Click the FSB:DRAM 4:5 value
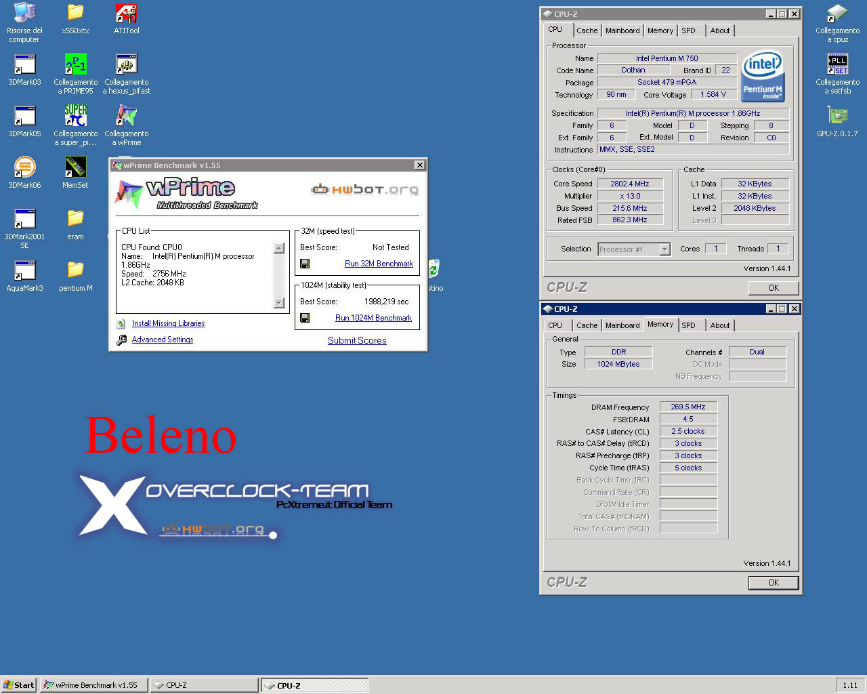This screenshot has height=694, width=867. (688, 419)
